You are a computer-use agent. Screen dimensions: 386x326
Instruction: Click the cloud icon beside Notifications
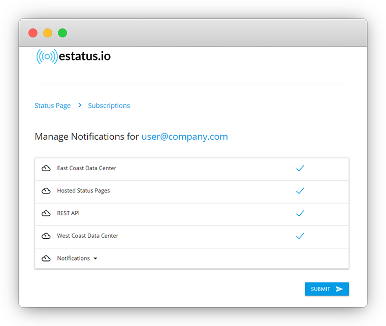coord(46,258)
